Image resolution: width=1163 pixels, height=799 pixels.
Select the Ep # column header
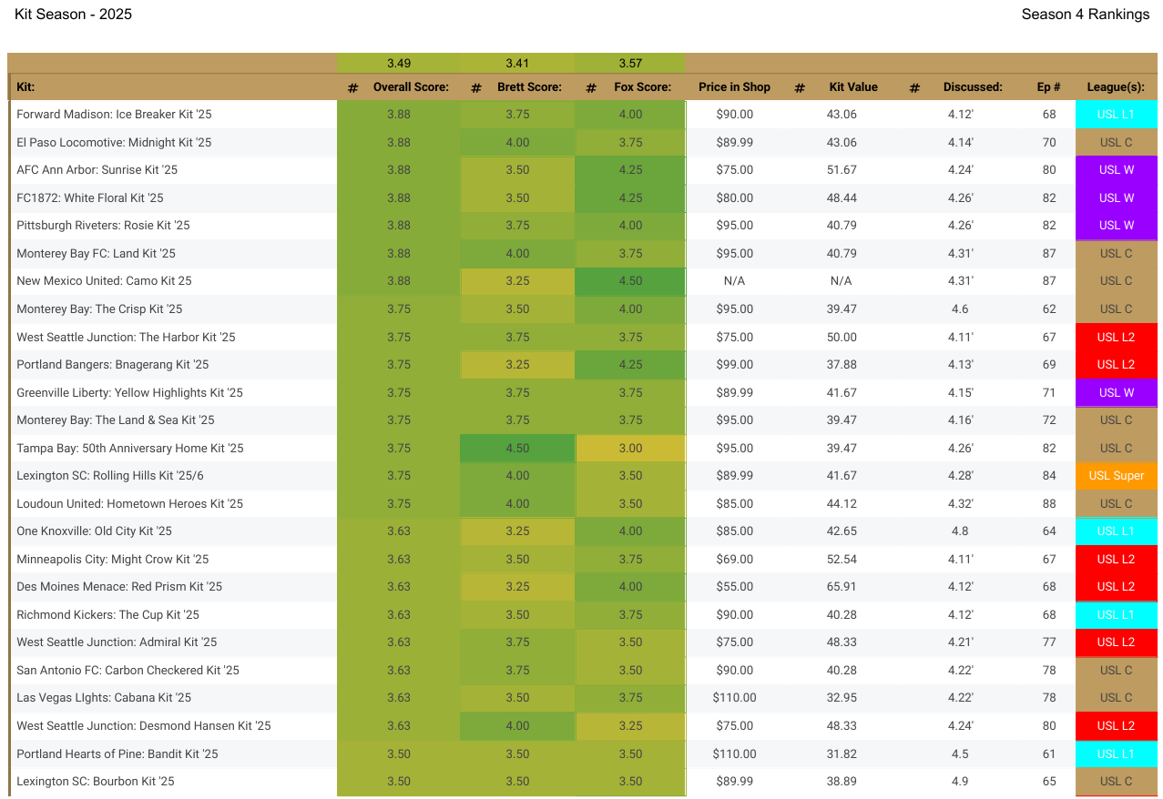click(1049, 87)
